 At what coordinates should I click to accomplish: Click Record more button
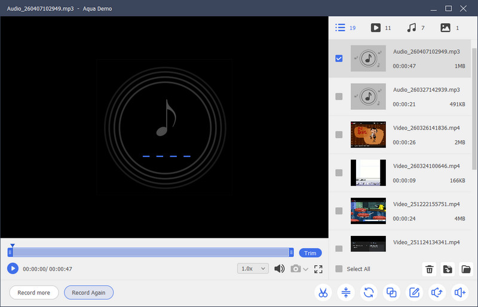(34, 293)
